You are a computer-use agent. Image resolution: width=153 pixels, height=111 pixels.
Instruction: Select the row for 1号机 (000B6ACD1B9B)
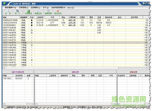(x=75, y=20)
